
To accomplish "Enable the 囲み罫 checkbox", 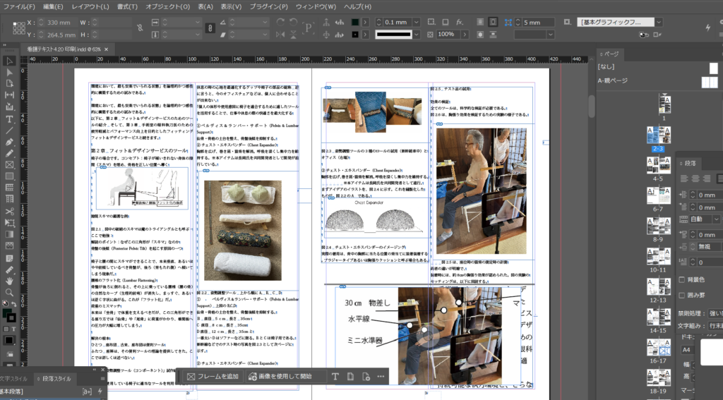I will (x=681, y=296).
